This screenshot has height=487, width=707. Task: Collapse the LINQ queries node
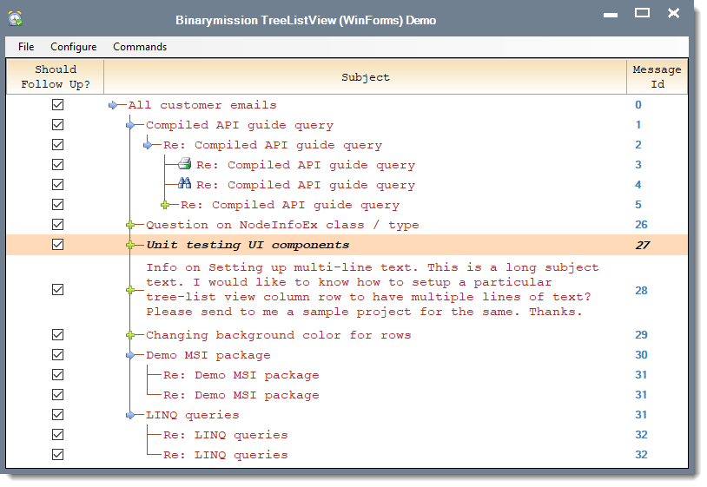pyautogui.click(x=130, y=415)
